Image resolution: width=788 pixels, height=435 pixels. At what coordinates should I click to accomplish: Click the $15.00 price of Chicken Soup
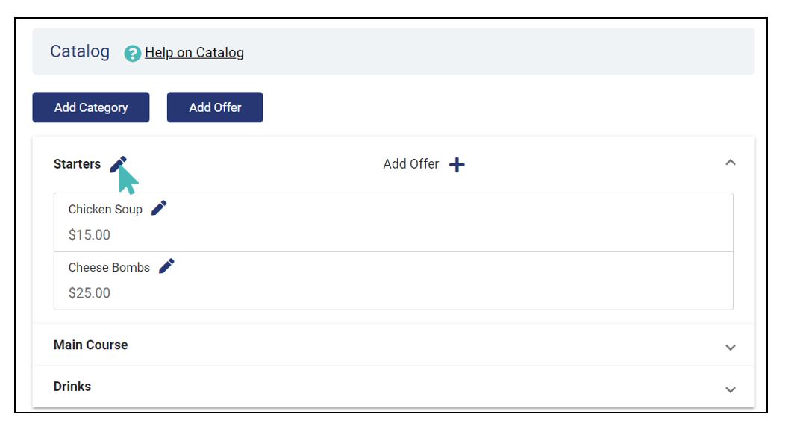pos(89,234)
